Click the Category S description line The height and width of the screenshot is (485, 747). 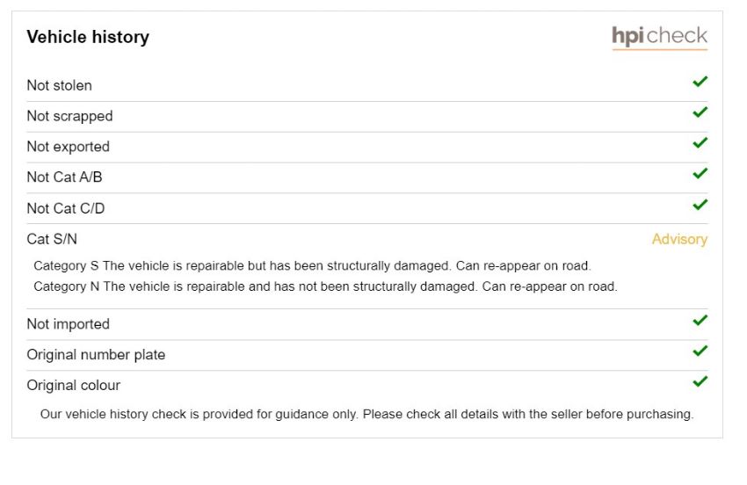tap(312, 266)
